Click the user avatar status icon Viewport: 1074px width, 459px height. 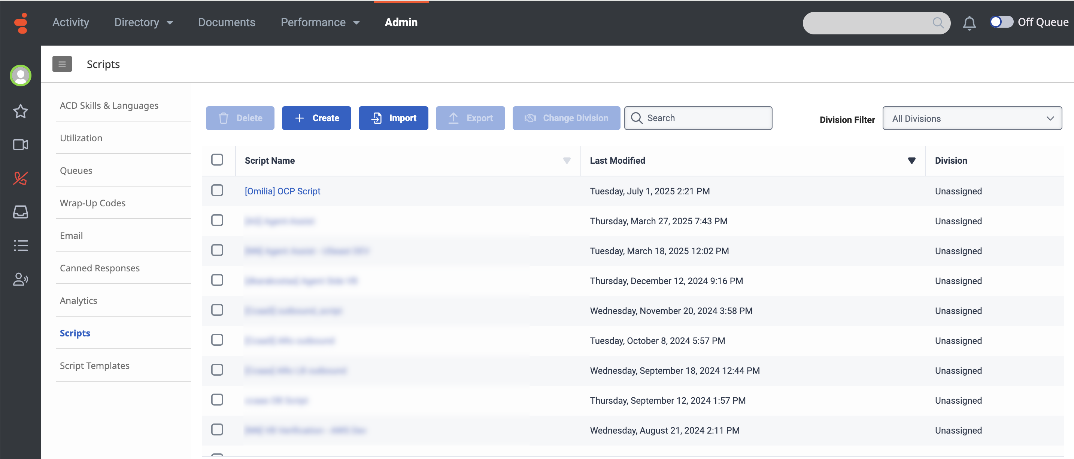click(x=21, y=76)
